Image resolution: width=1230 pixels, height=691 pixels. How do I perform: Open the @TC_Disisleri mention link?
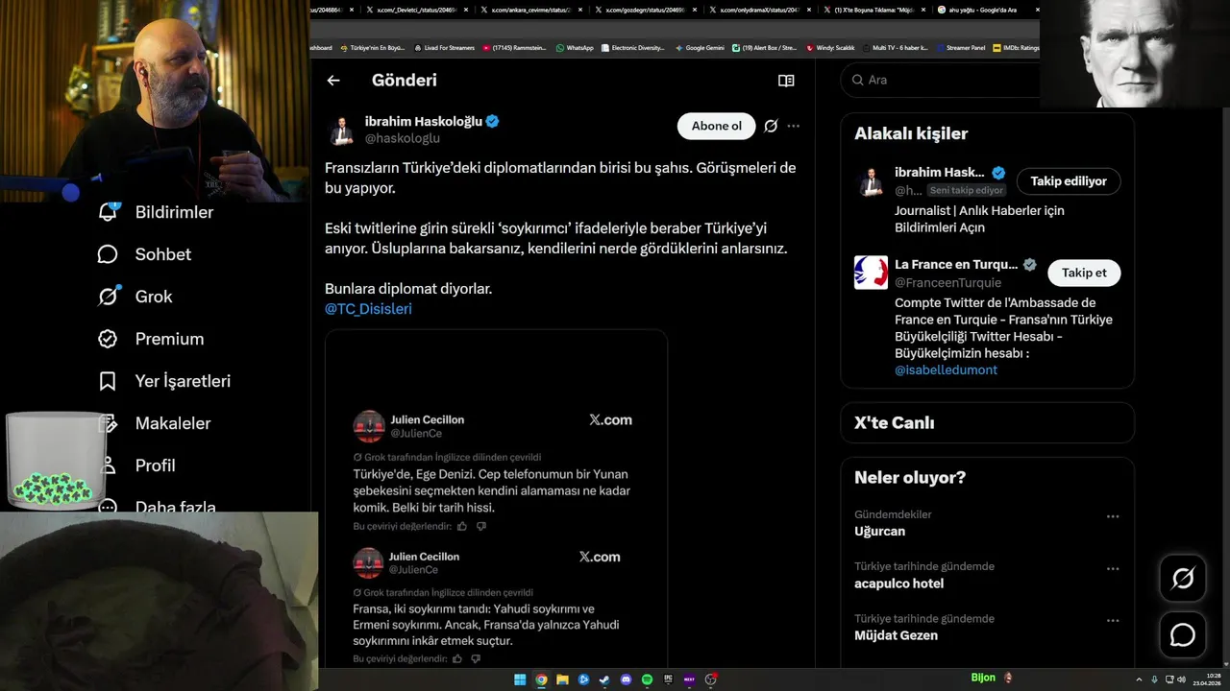368,309
